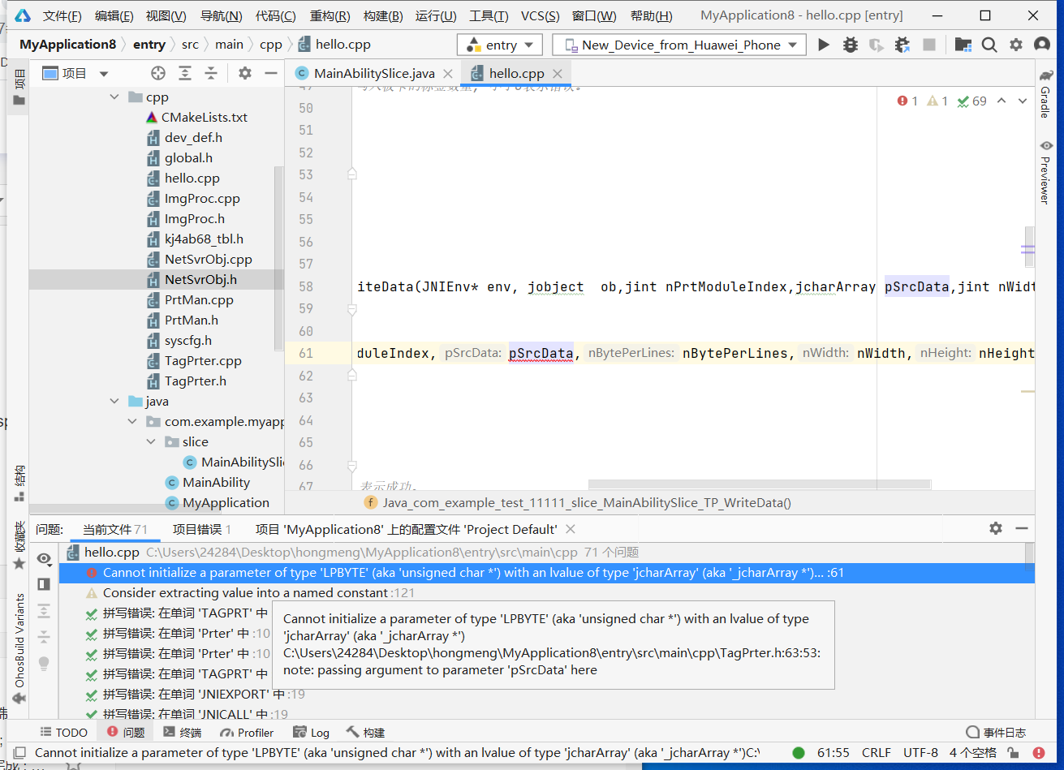1064x770 pixels.
Task: Open UTF-8 encoding selector
Action: point(920,753)
